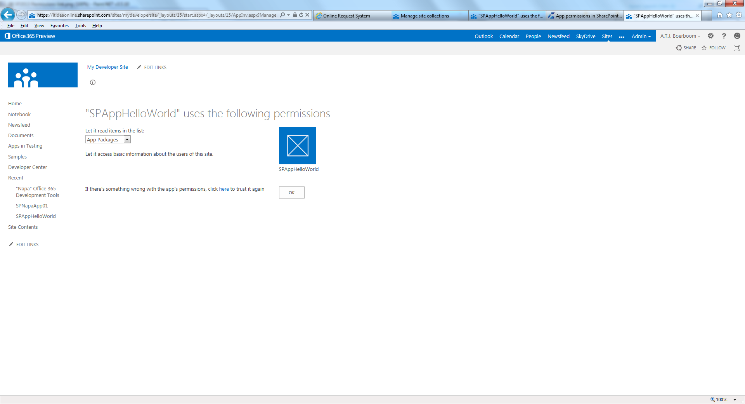Go to Home in left navigation
This screenshot has width=745, height=404.
[15, 103]
